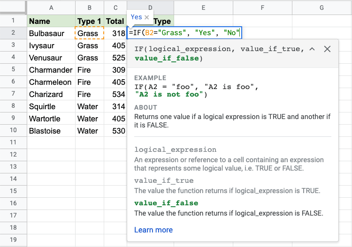Close the IF formula help popup

(328, 49)
